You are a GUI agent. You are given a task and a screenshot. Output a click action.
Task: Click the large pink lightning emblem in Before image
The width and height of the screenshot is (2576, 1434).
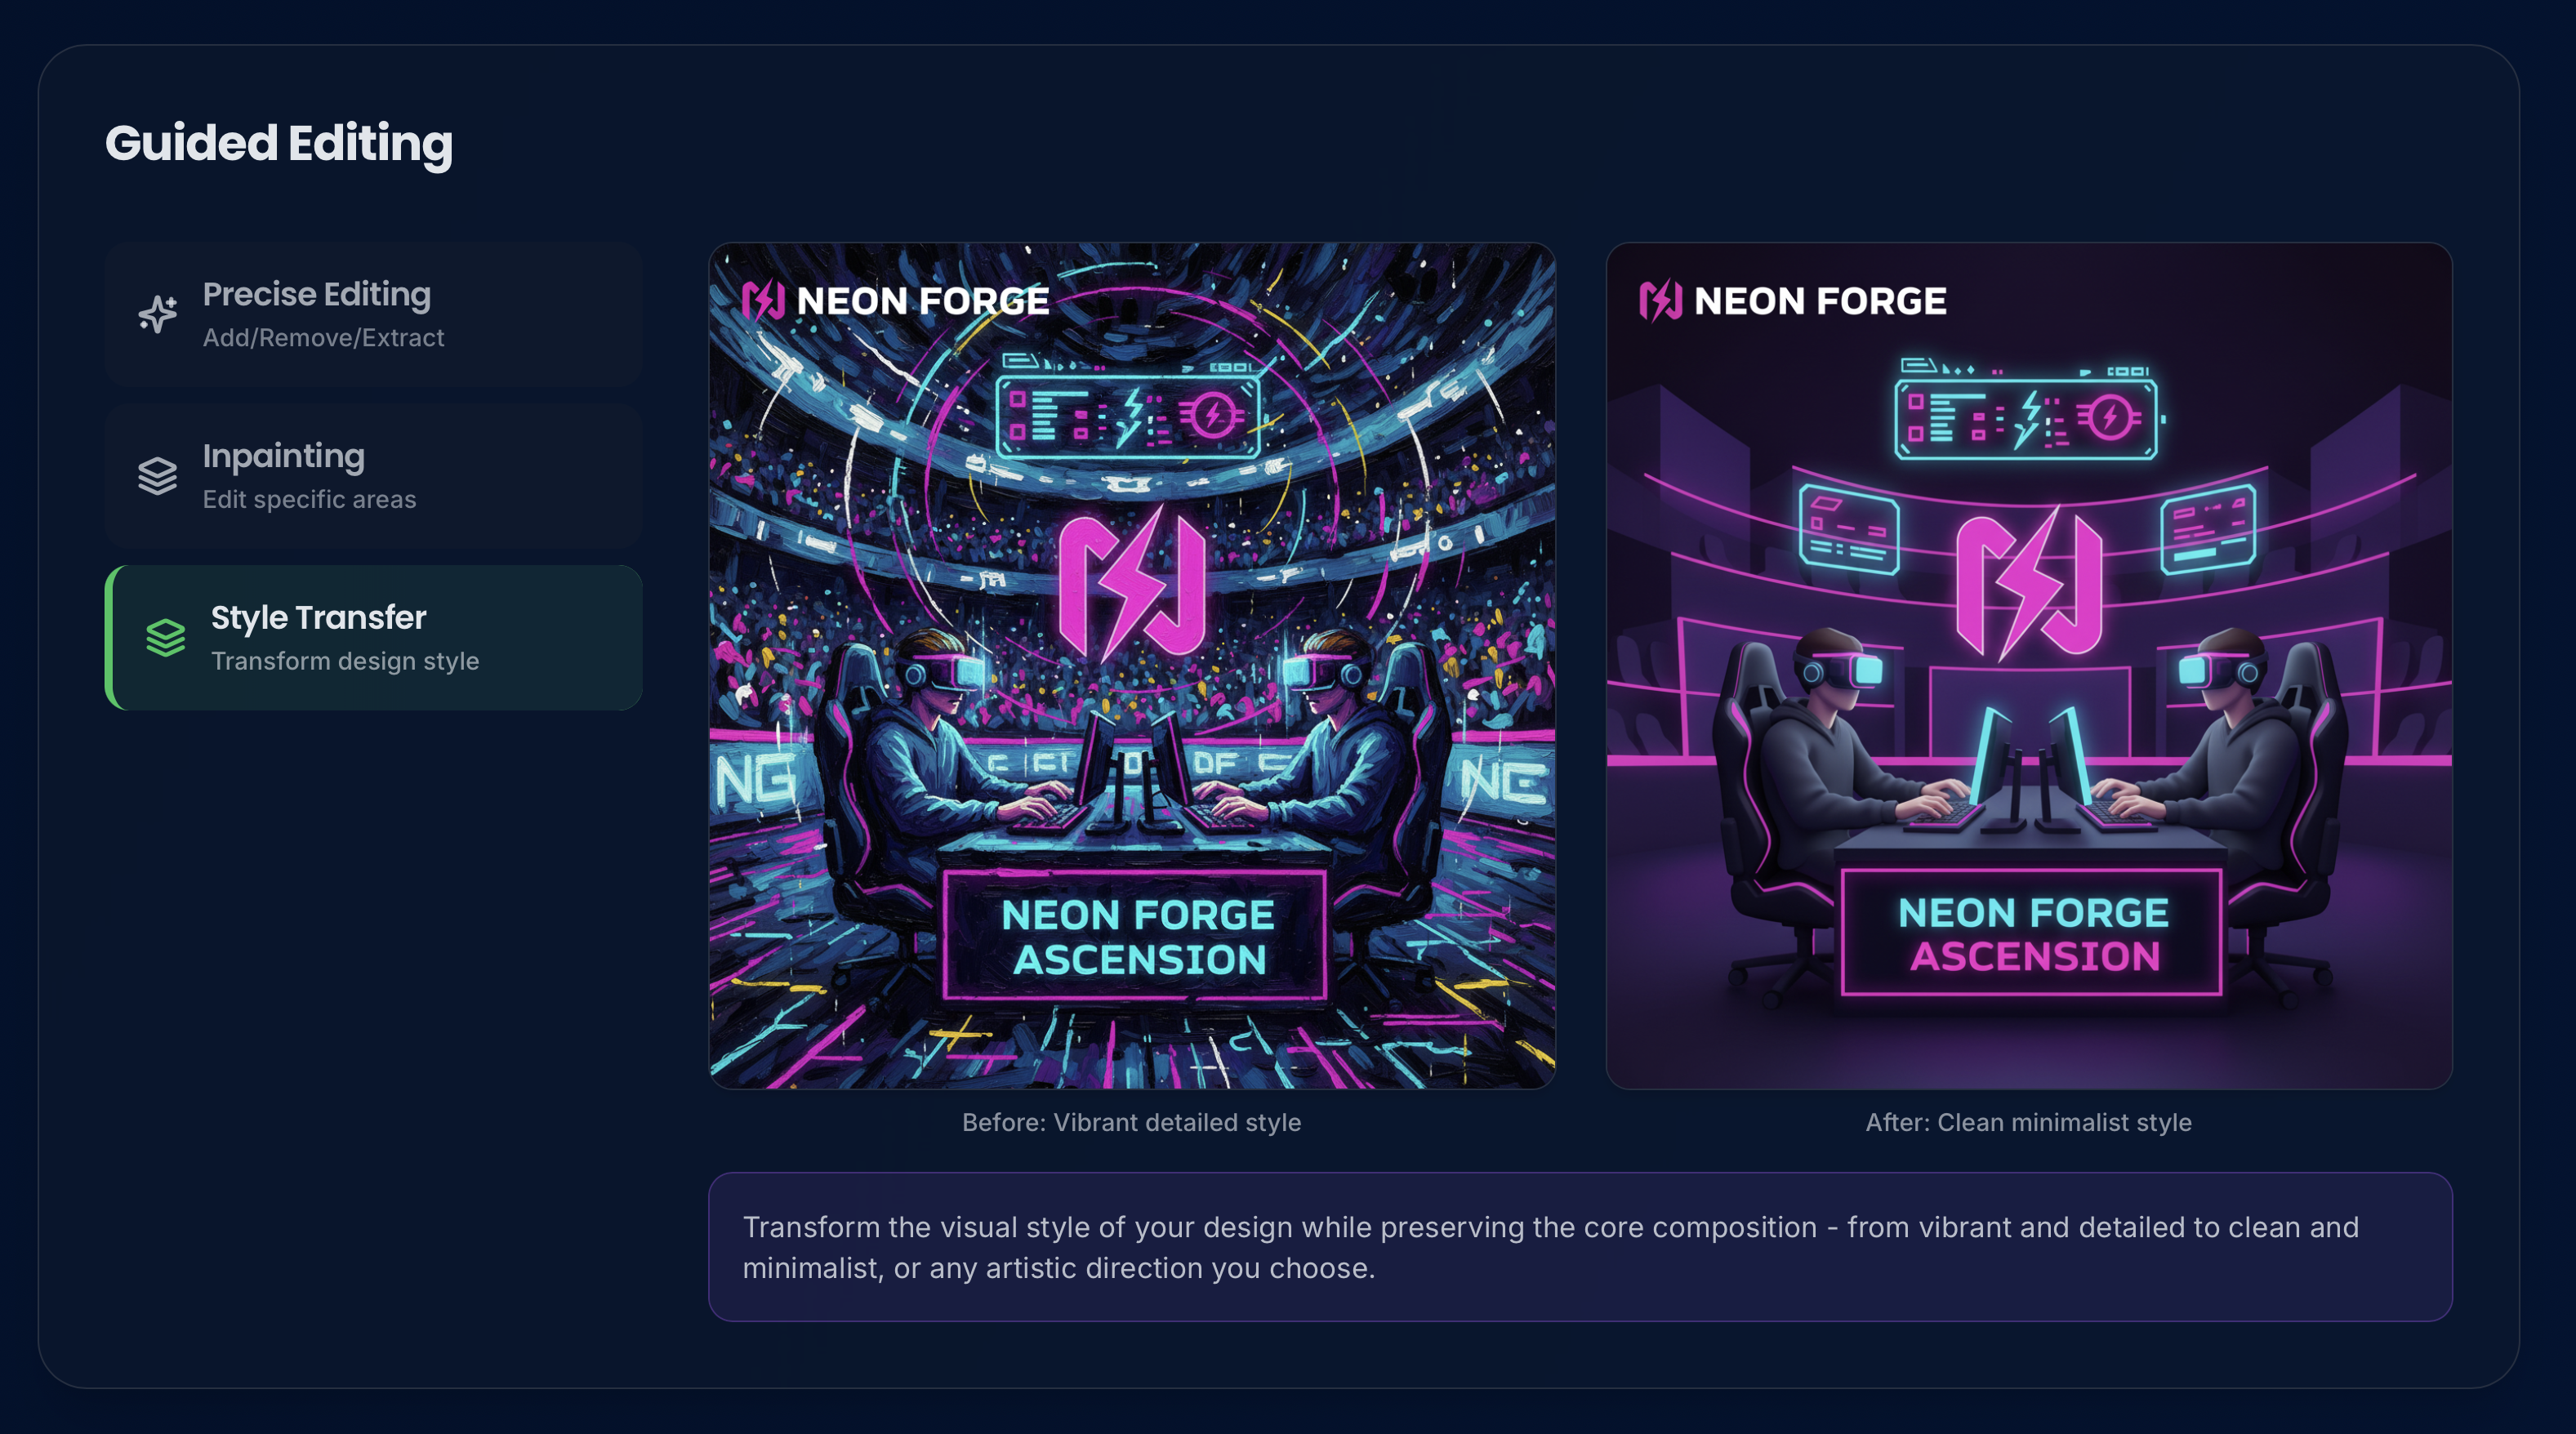pyautogui.click(x=1132, y=584)
